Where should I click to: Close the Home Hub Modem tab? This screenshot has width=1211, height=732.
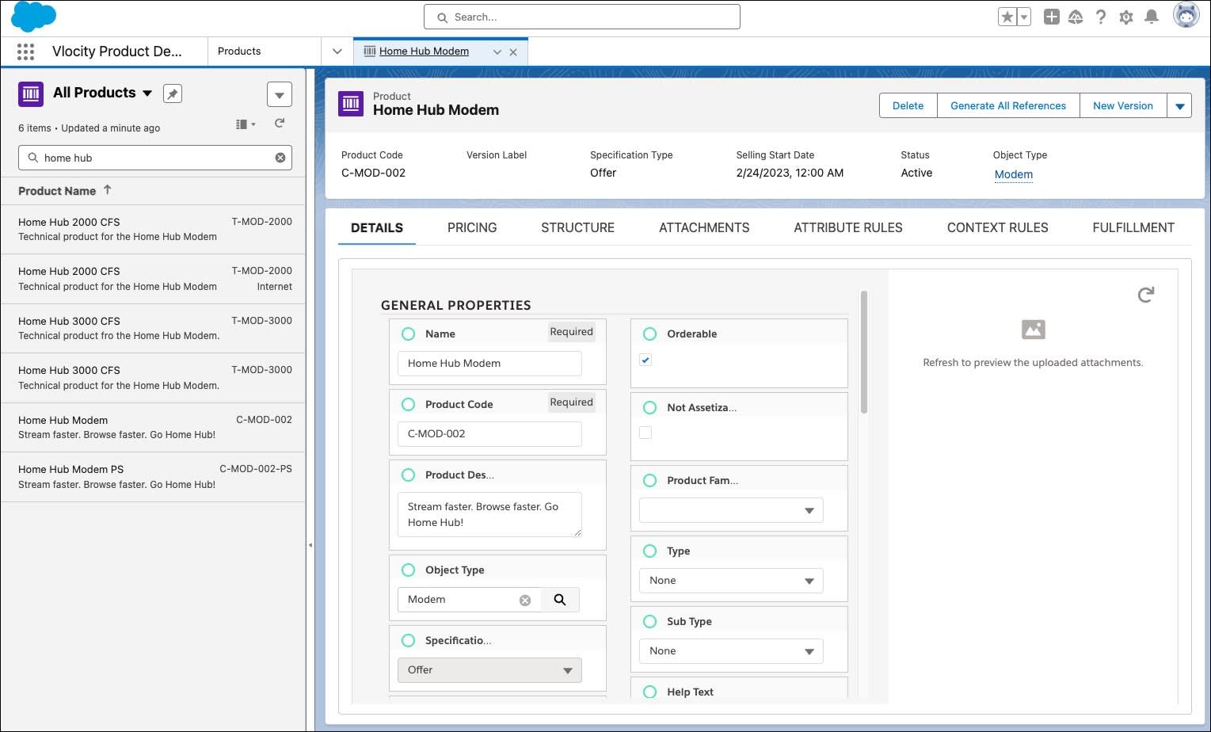(x=513, y=52)
